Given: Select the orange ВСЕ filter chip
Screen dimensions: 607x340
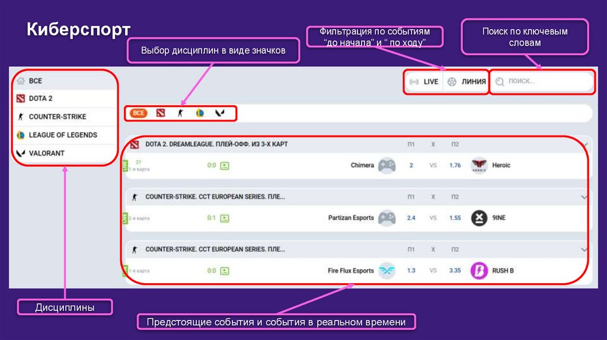Looking at the screenshot, I should pos(139,113).
